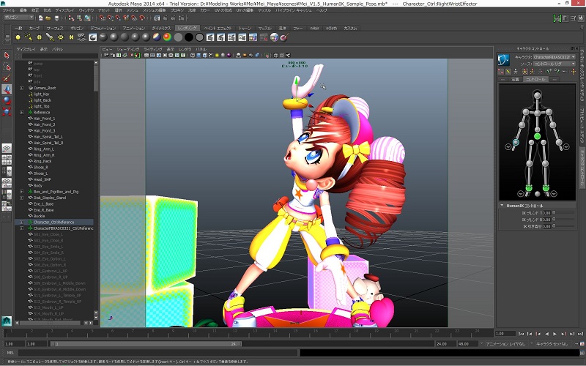The width and height of the screenshot is (586, 366).
Task: Expand the Reference node in the Outliner
Action: pyautogui.click(x=22, y=113)
